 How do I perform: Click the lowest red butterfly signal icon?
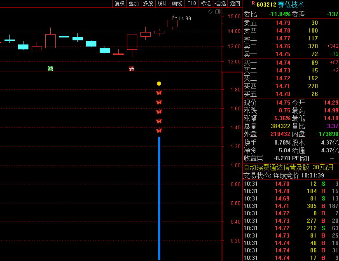[x=159, y=130]
